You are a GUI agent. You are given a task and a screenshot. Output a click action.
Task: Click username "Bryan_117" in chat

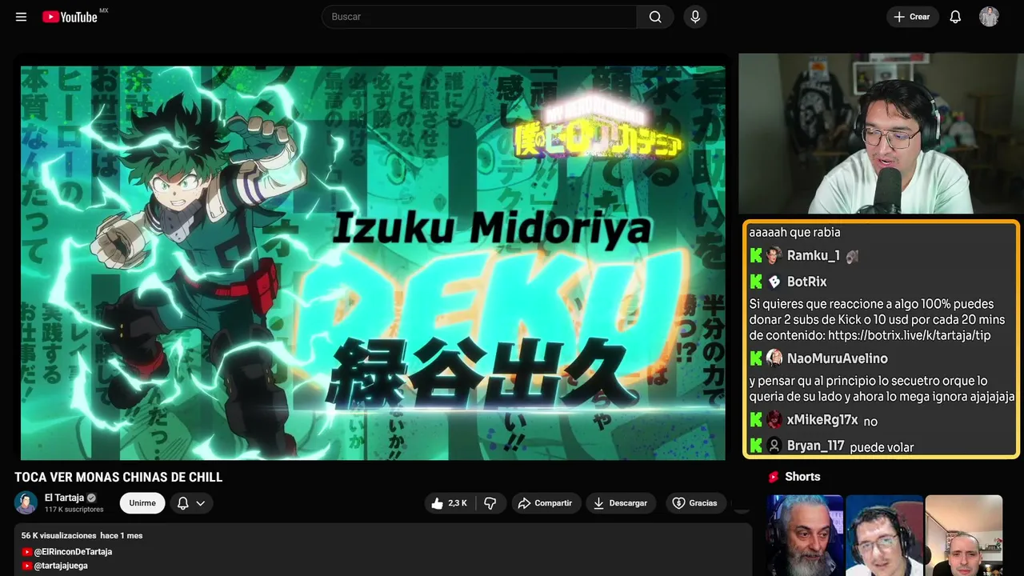816,446
